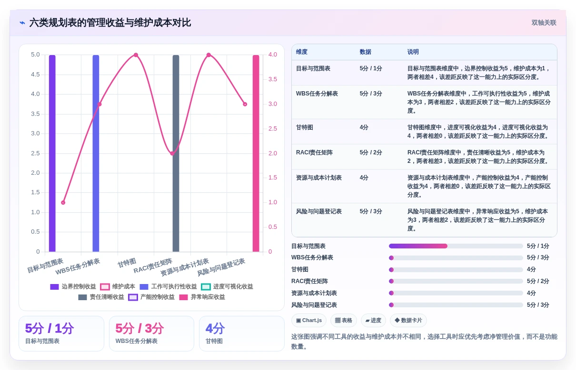Click the 甘特图 progress bar
Image resolution: width=576 pixels, height=370 pixels.
coord(456,270)
